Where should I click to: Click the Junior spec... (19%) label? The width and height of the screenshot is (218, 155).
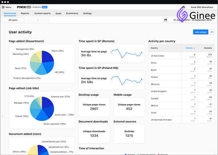click(64, 115)
